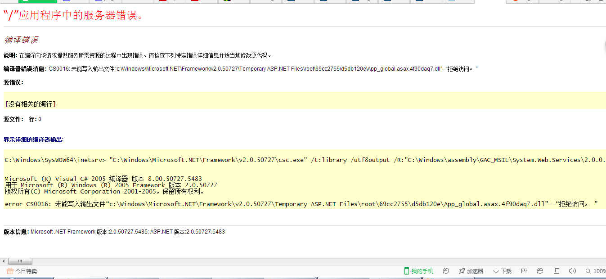Click the 版本信息 version line at bottom
The width and height of the screenshot is (606, 279).
coord(114,232)
